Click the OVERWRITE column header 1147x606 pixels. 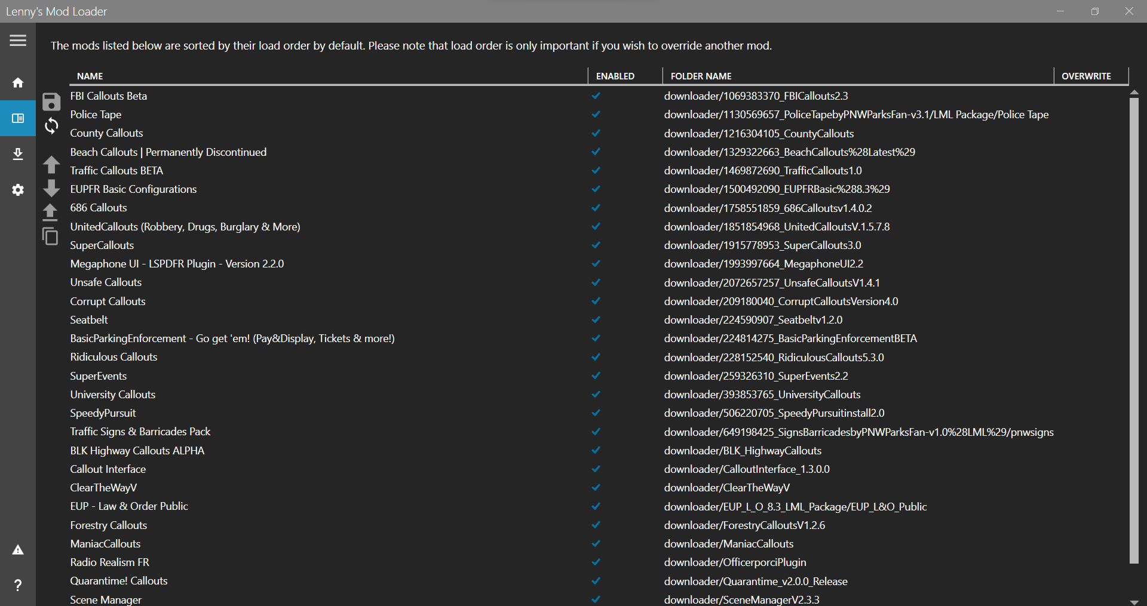(1086, 76)
